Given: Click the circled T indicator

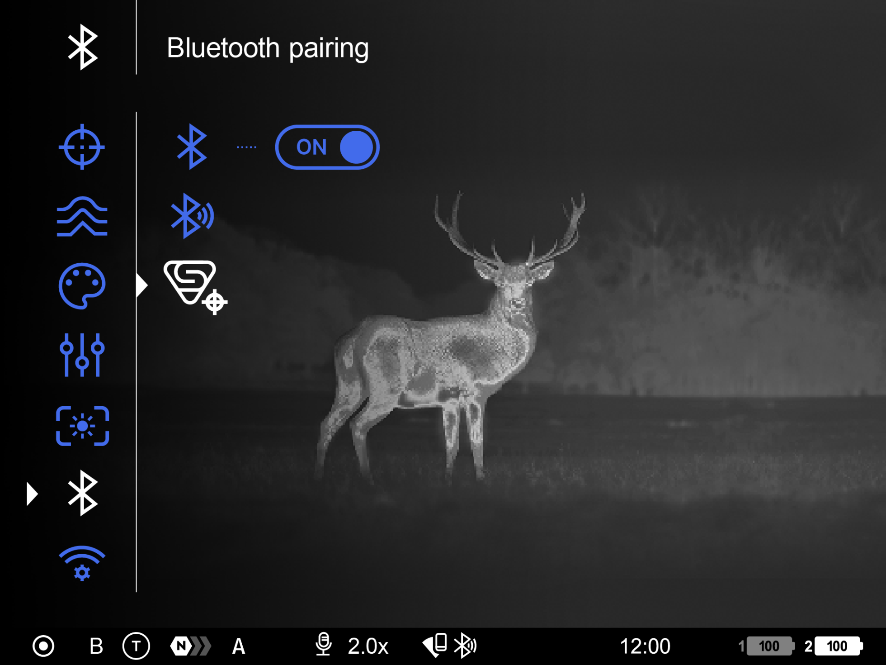Looking at the screenshot, I should tap(136, 646).
